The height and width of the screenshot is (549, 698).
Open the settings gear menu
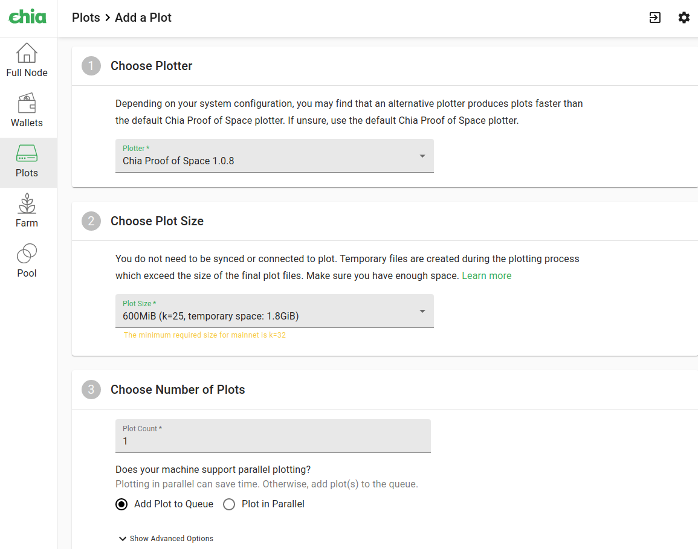click(x=683, y=18)
